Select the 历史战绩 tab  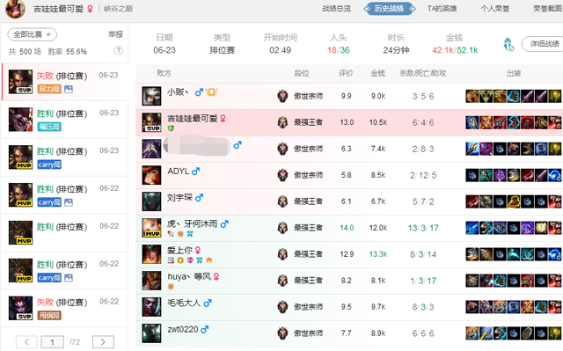[x=389, y=9]
